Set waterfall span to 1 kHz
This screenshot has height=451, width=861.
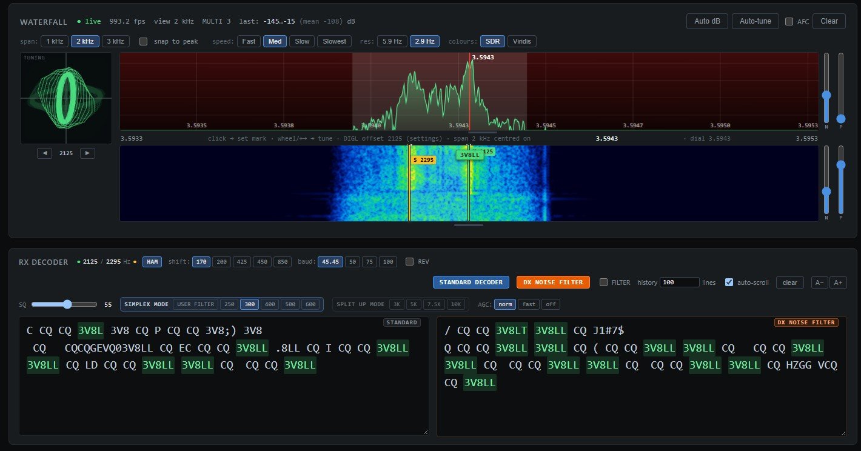55,41
